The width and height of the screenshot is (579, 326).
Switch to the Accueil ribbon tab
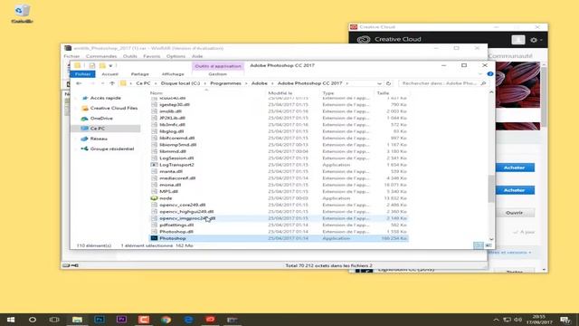[110, 74]
